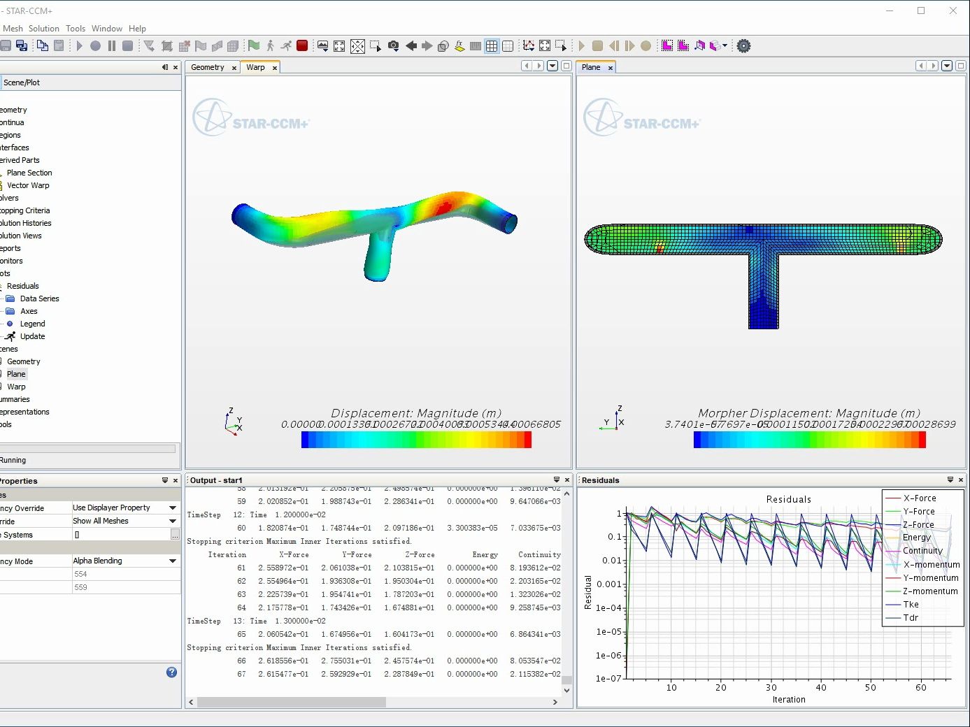Click the Copy toolbar icon
The image size is (970, 727).
[42, 45]
